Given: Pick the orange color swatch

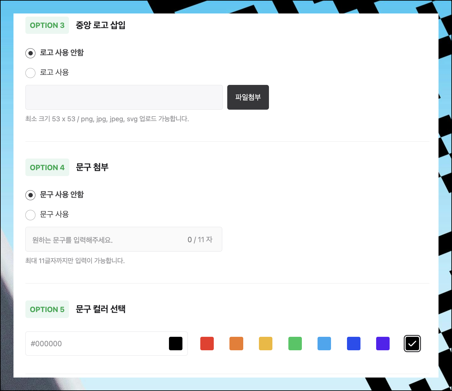Looking at the screenshot, I should pyautogui.click(x=236, y=343).
